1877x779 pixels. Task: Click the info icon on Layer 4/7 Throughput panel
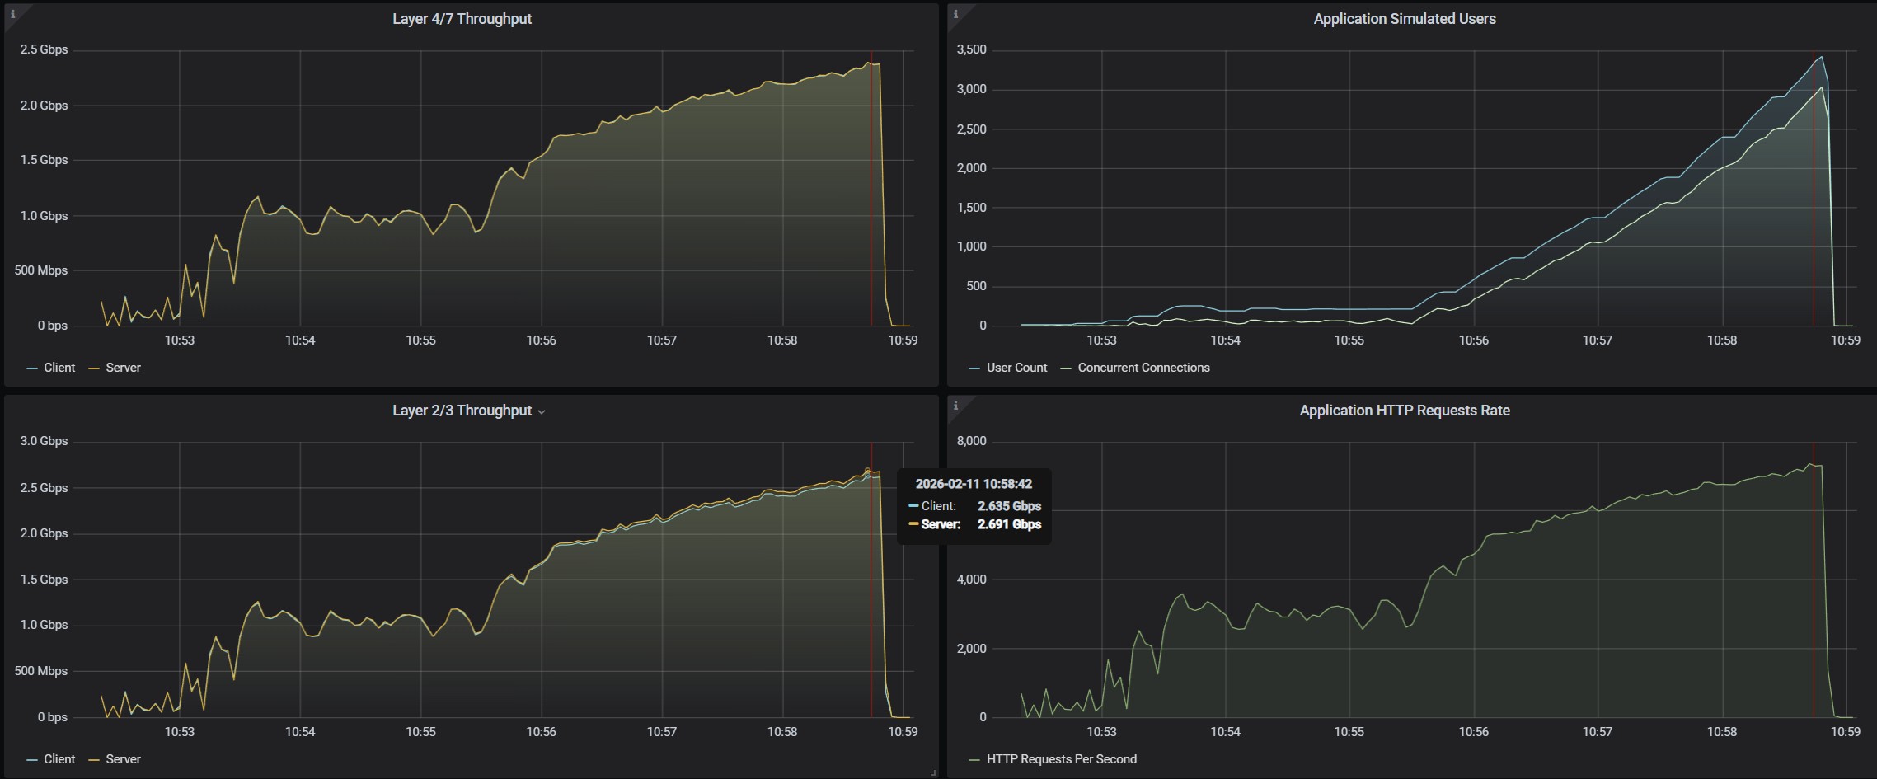pos(12,14)
